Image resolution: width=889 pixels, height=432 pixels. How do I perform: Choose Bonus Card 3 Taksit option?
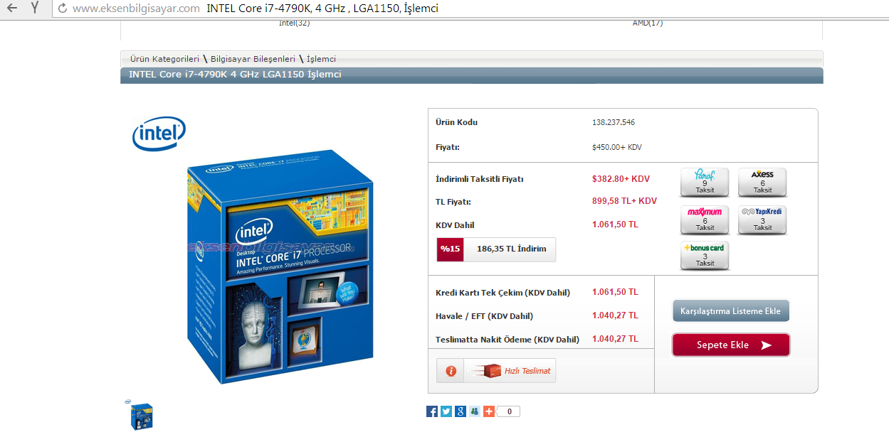point(705,256)
